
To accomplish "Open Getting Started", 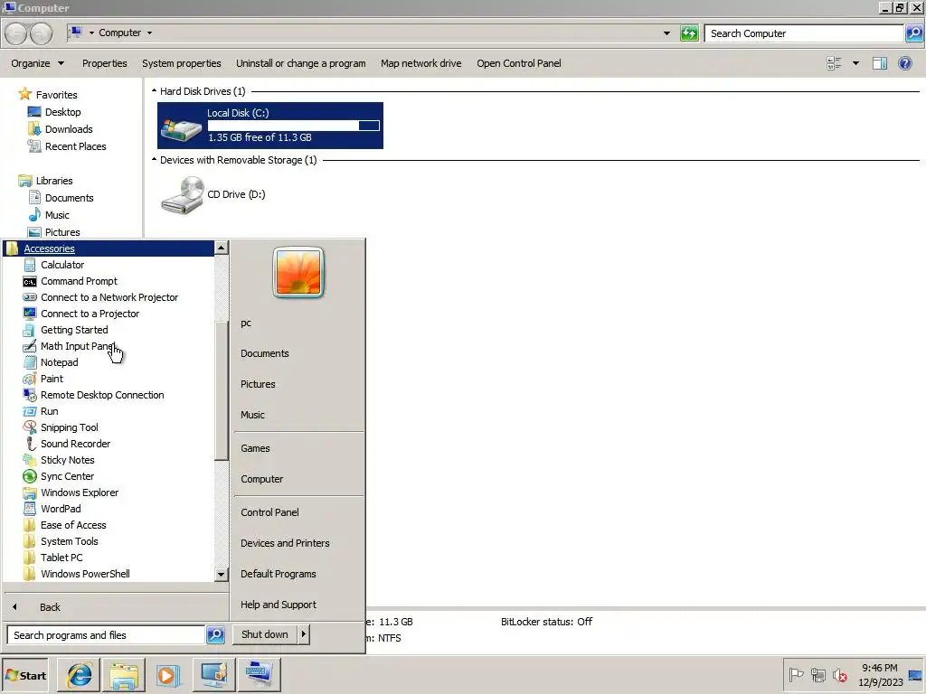I will tap(73, 330).
